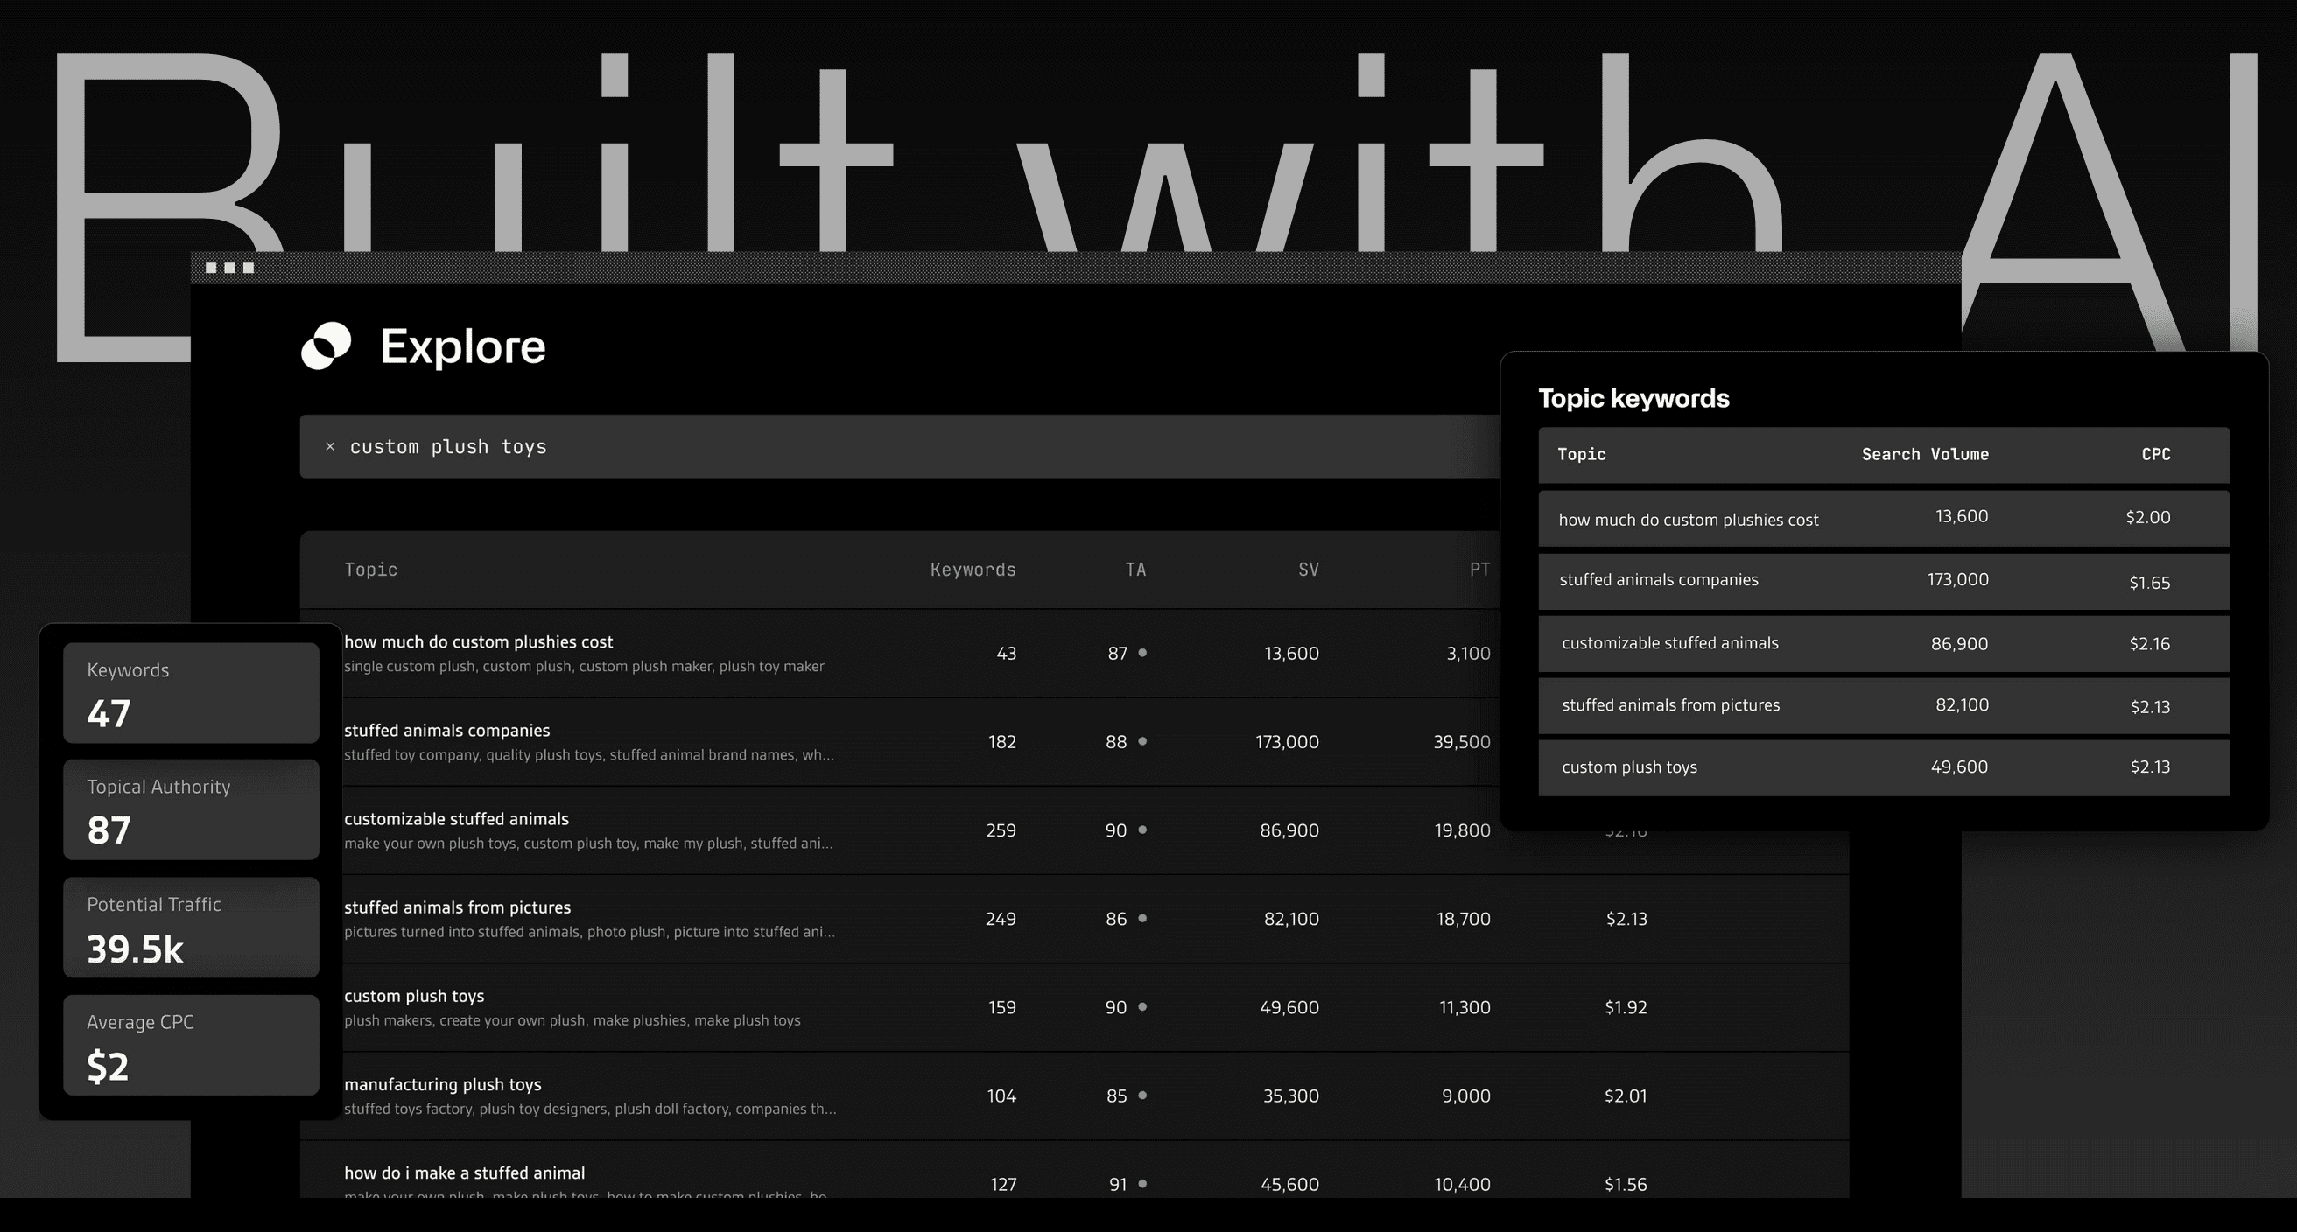Click the Keywords "47" stat card

[190, 693]
